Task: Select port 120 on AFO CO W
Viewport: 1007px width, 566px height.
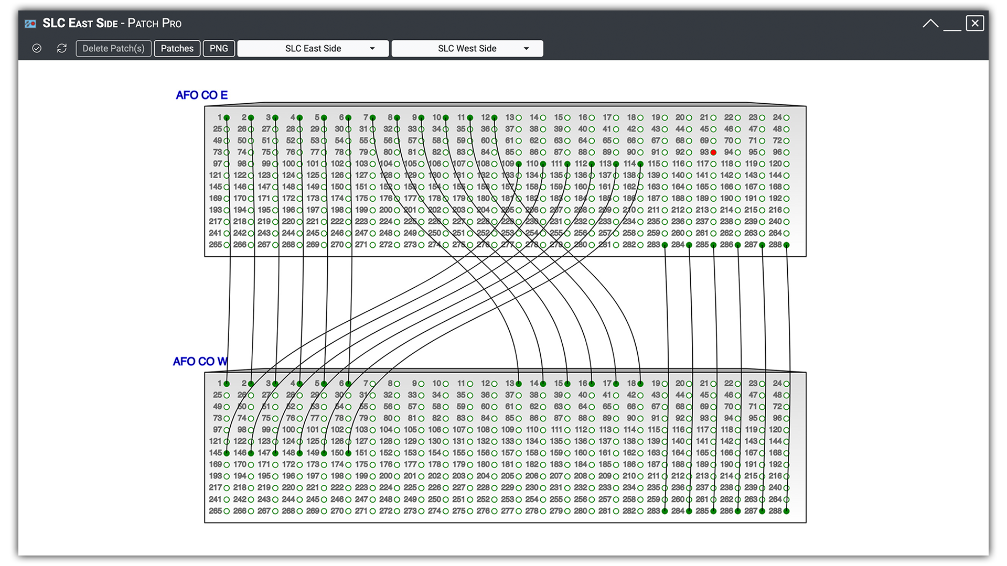Action: coord(786,430)
